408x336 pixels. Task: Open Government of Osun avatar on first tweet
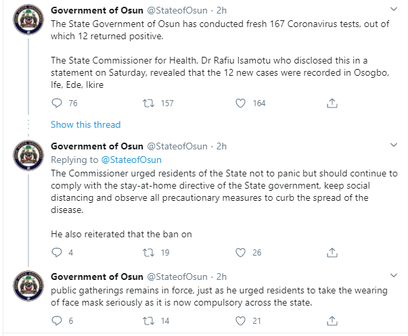[x=28, y=20]
